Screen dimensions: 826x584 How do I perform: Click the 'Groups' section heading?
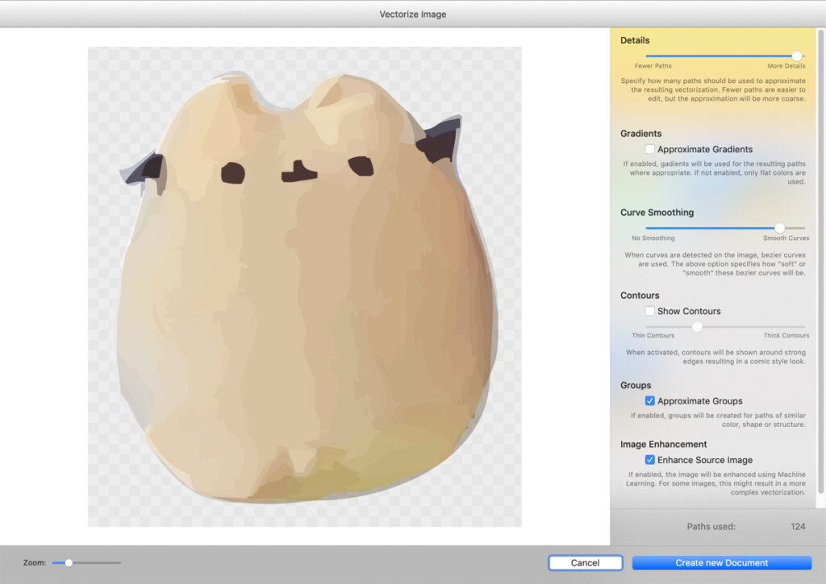tap(636, 386)
